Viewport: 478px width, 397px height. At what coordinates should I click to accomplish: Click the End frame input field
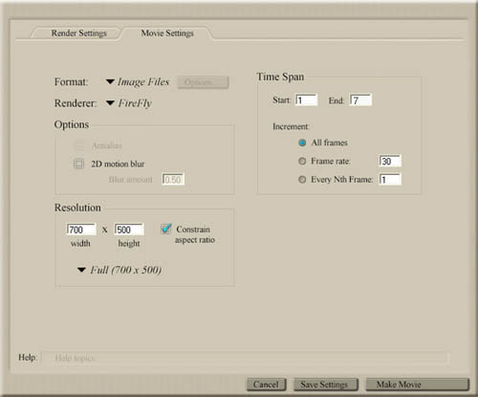360,100
